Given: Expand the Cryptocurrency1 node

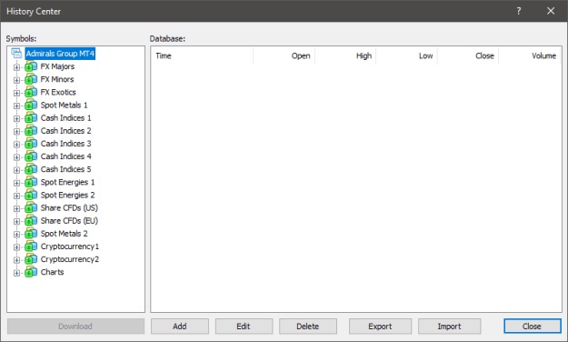Looking at the screenshot, I should pos(16,247).
